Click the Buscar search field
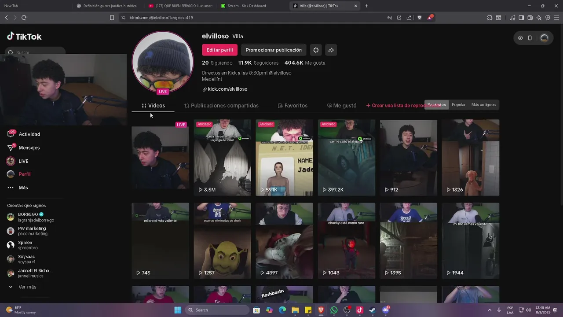 [36, 52]
